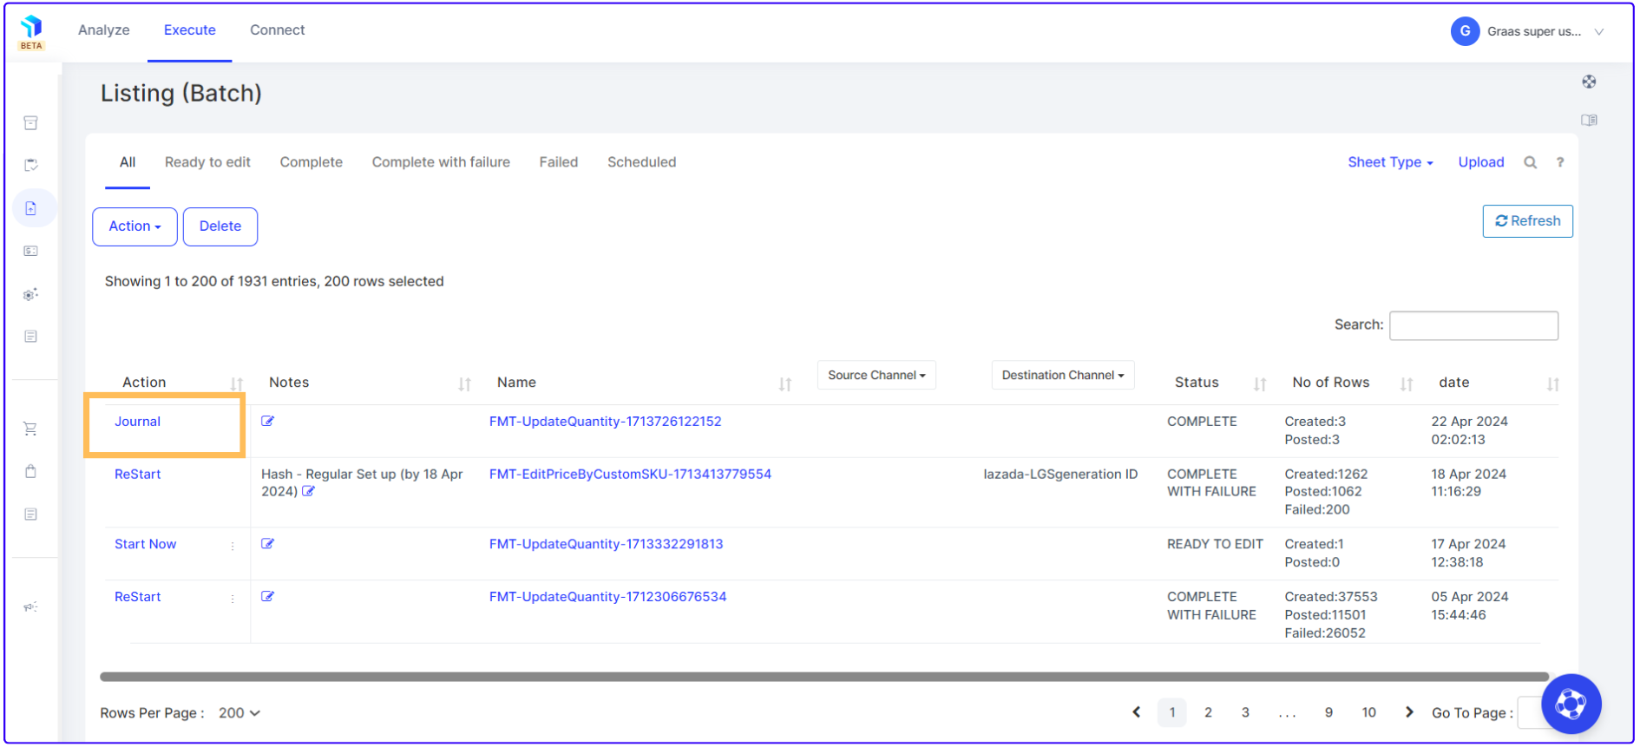The image size is (1640, 747).
Task: Click the horizontal table scrollbar
Action: click(824, 677)
